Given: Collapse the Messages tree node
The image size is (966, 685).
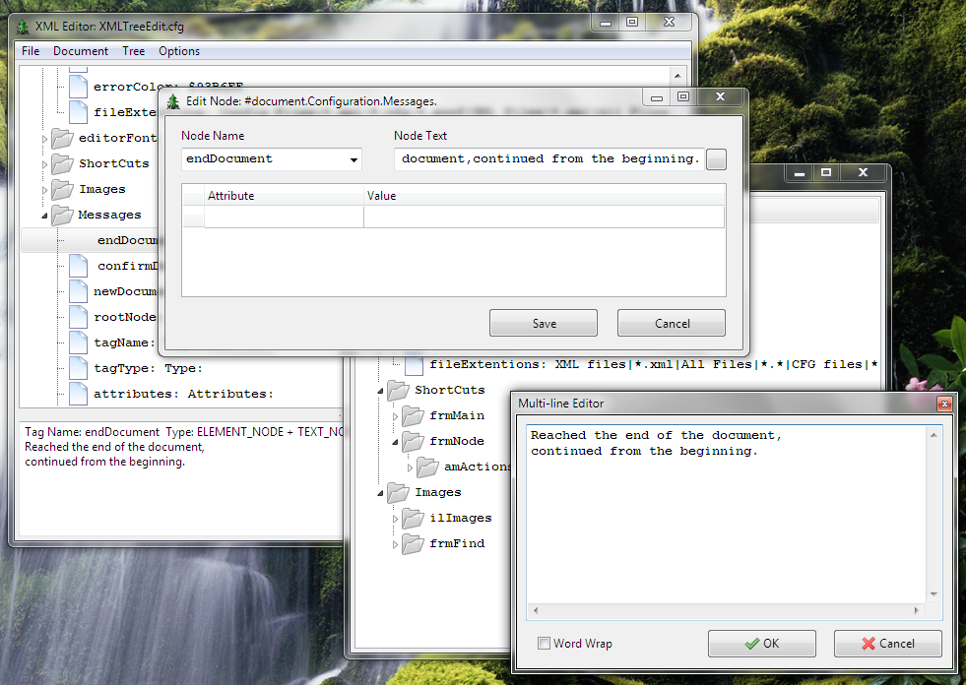Looking at the screenshot, I should click(44, 216).
